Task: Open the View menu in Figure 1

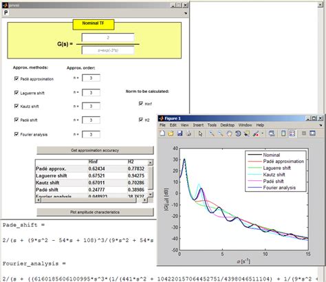Action: (184, 125)
